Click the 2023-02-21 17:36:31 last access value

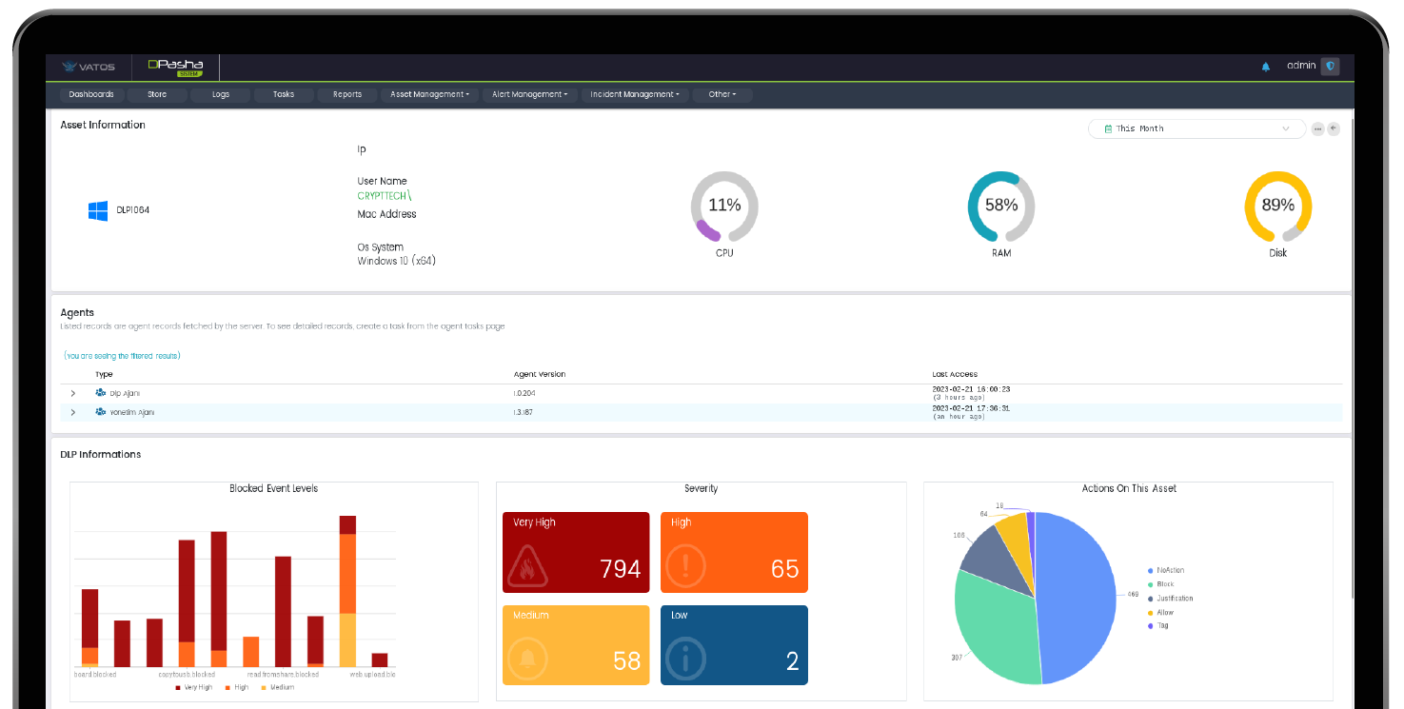pos(971,408)
